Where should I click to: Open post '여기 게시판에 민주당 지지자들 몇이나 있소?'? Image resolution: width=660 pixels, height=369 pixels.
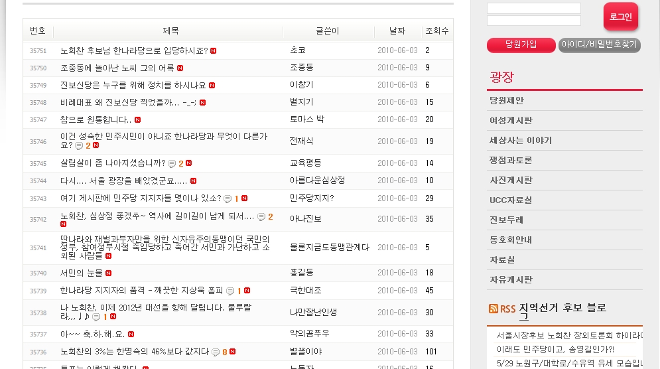pos(141,199)
